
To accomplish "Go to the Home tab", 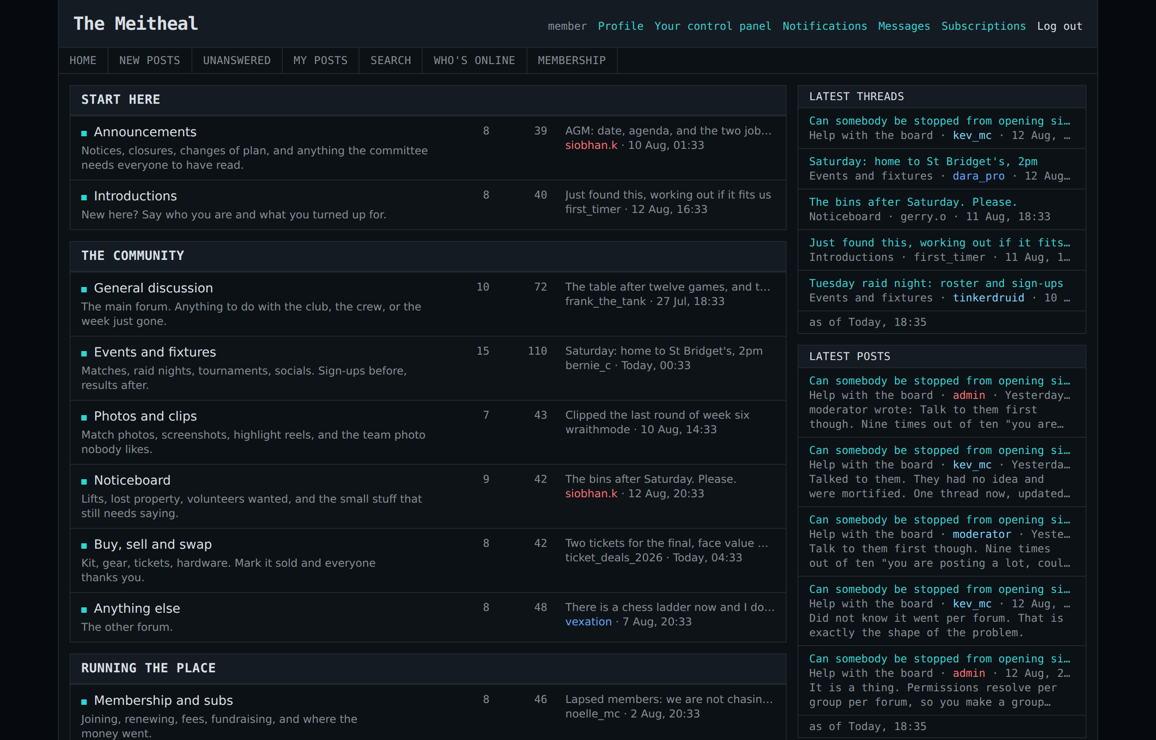I will (x=83, y=60).
